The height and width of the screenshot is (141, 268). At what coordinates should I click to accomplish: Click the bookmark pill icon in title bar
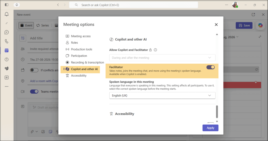(17, 5)
